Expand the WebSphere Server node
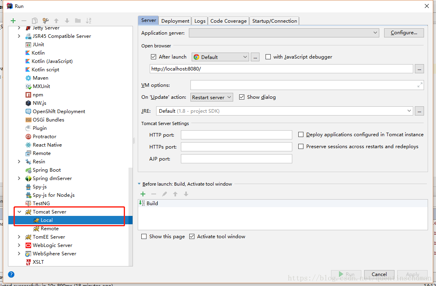The image size is (436, 286). click(x=19, y=254)
